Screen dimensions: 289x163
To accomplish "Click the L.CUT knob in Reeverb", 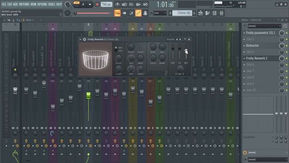I will tap(118, 69).
